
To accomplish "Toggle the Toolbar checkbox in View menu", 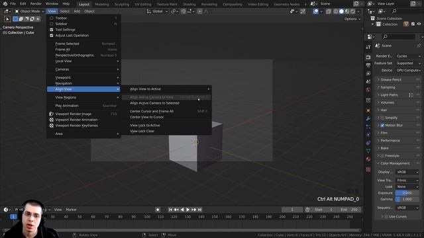I will 52,18.
